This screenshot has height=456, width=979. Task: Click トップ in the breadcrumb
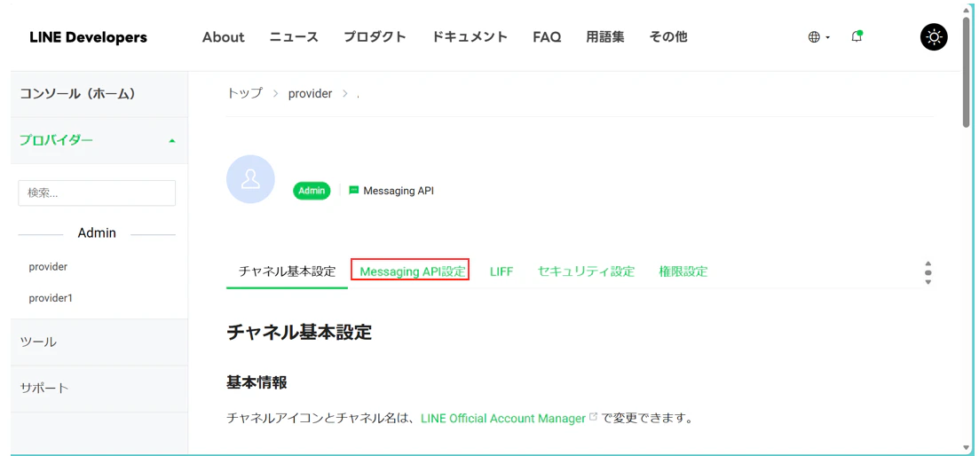(x=244, y=94)
